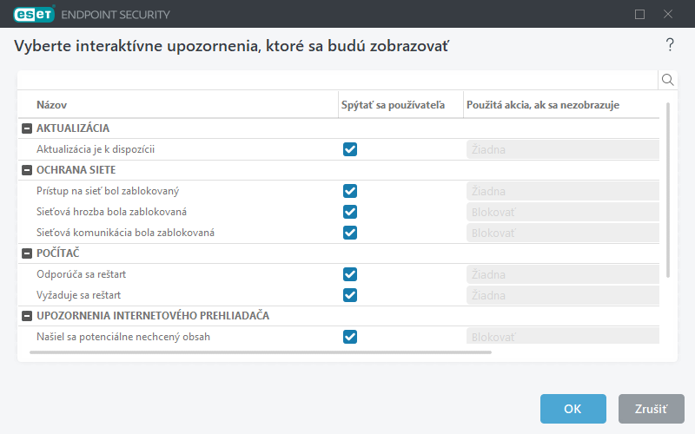
Task: Uncheck 'Sieťová komunikácia bola zablokovaná' checkbox
Action: [350, 233]
